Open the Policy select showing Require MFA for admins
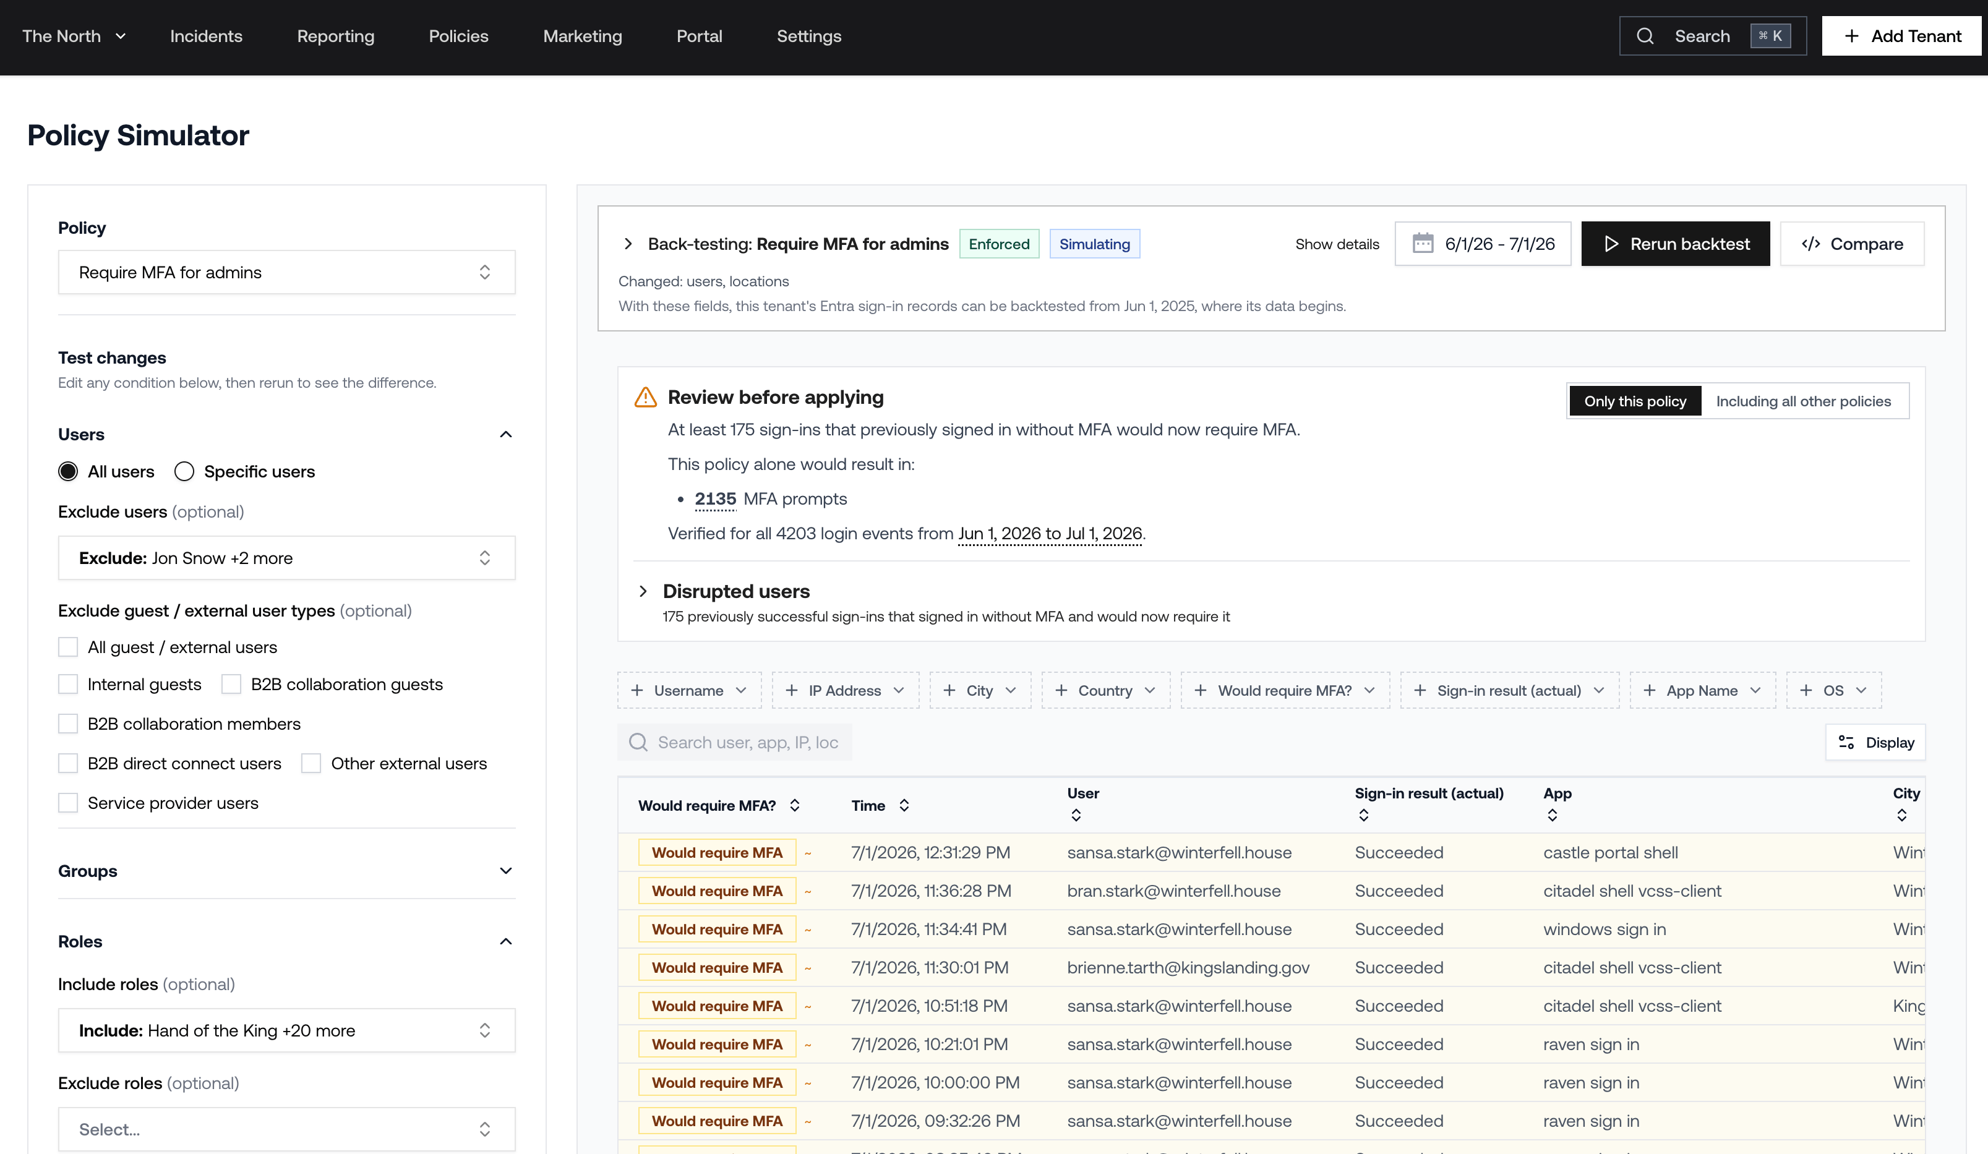This screenshot has width=1988, height=1154. pos(286,272)
